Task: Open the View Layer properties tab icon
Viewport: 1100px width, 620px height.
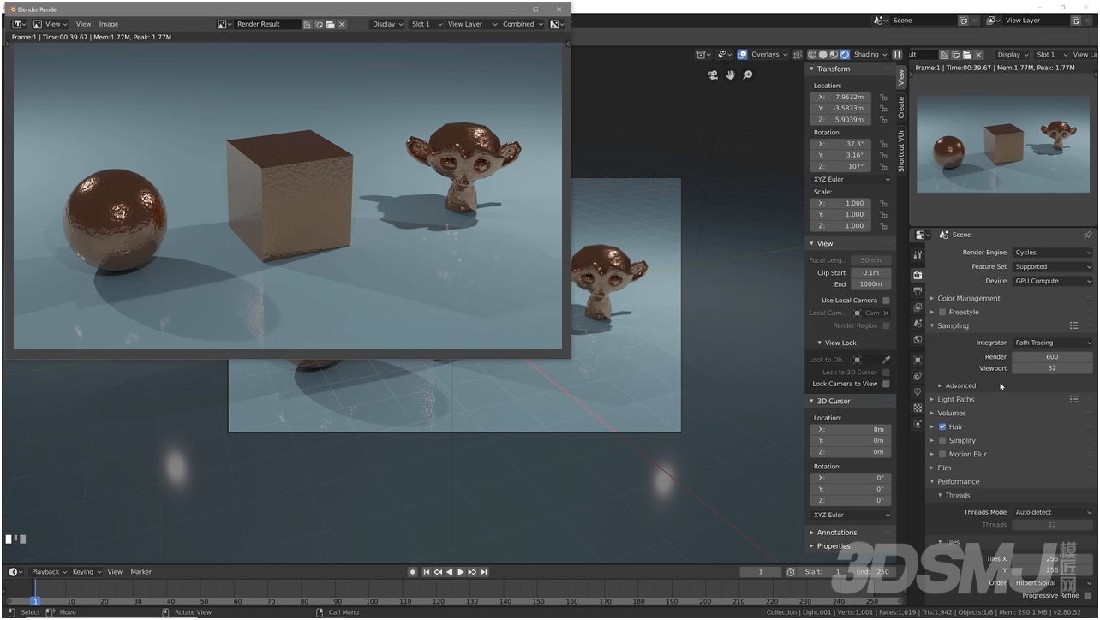Action: [918, 307]
